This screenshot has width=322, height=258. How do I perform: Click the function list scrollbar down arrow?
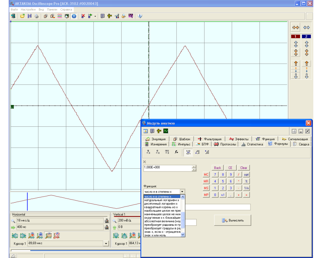pos(183,235)
